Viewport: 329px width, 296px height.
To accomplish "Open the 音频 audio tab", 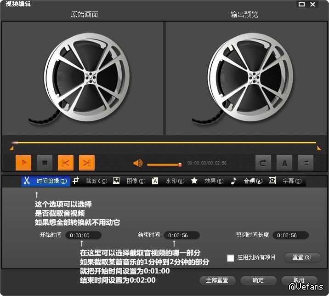I will pos(247,181).
